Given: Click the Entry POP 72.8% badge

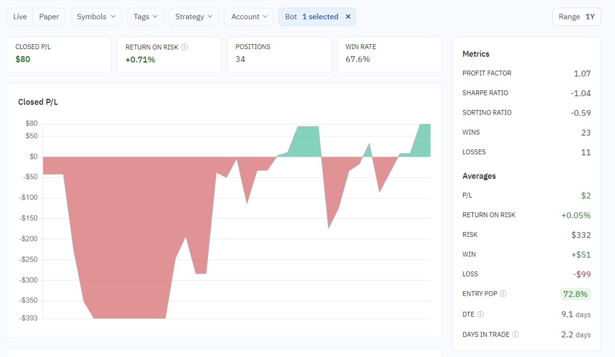Looking at the screenshot, I should point(576,294).
